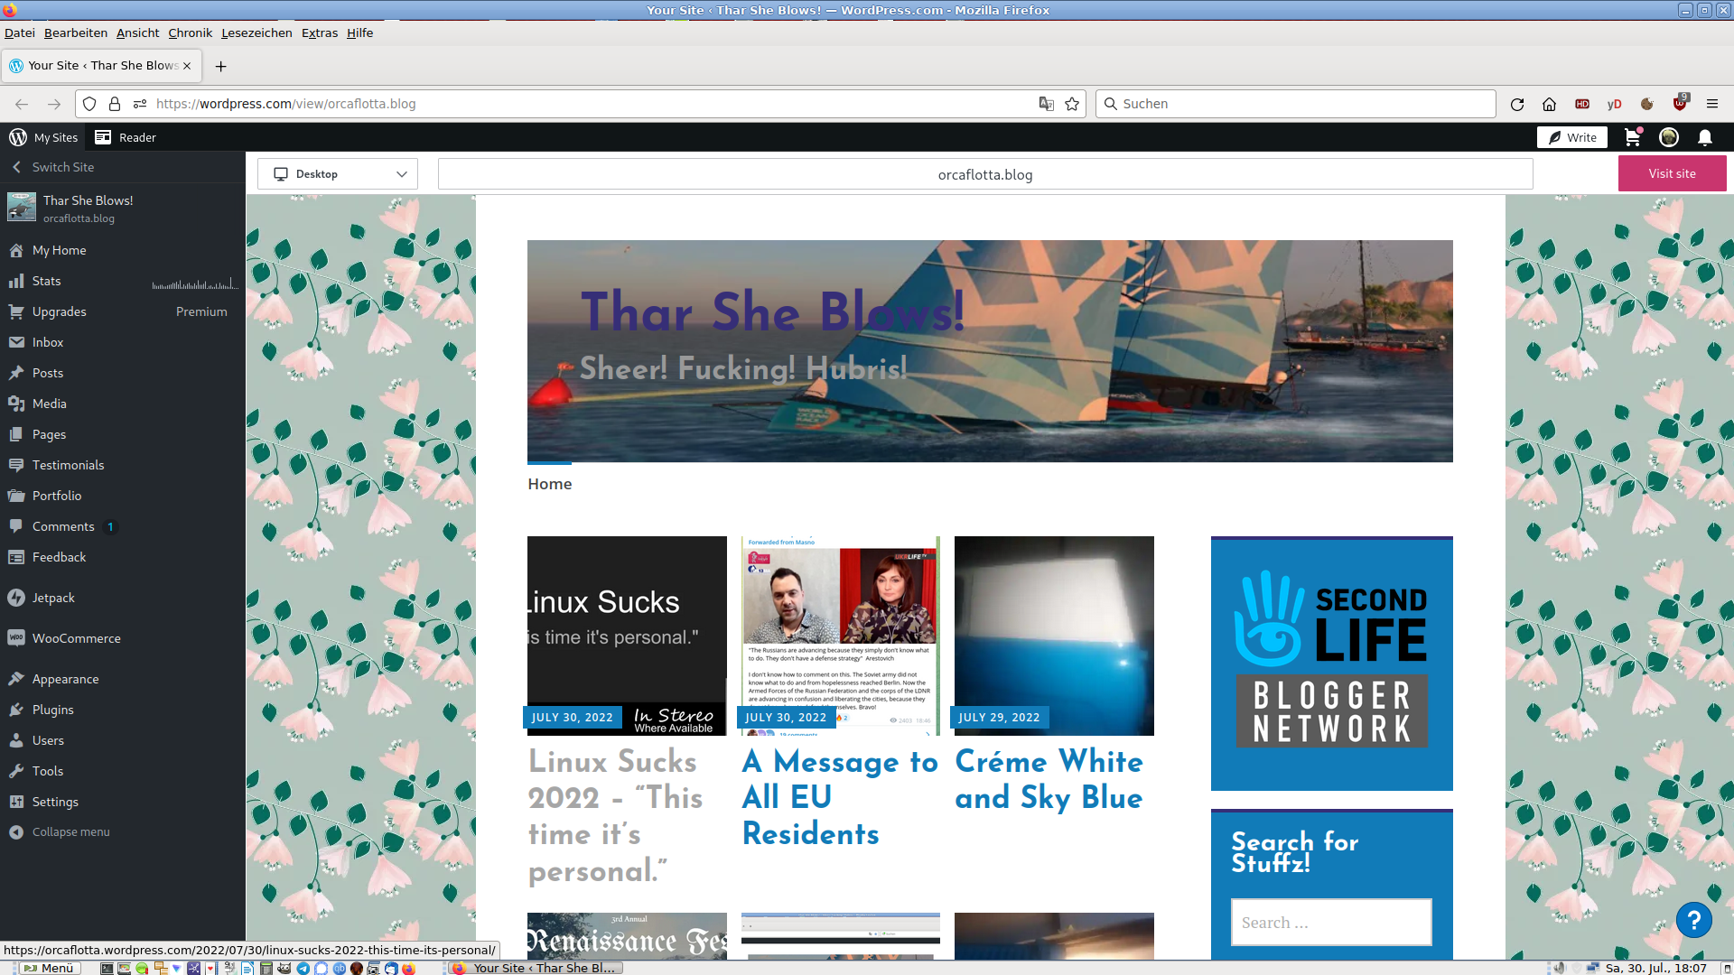Click the Search for Stuffz input field
The width and height of the screenshot is (1734, 975).
pos(1330,922)
